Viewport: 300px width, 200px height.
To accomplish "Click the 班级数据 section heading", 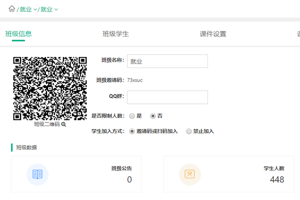I will (26, 147).
